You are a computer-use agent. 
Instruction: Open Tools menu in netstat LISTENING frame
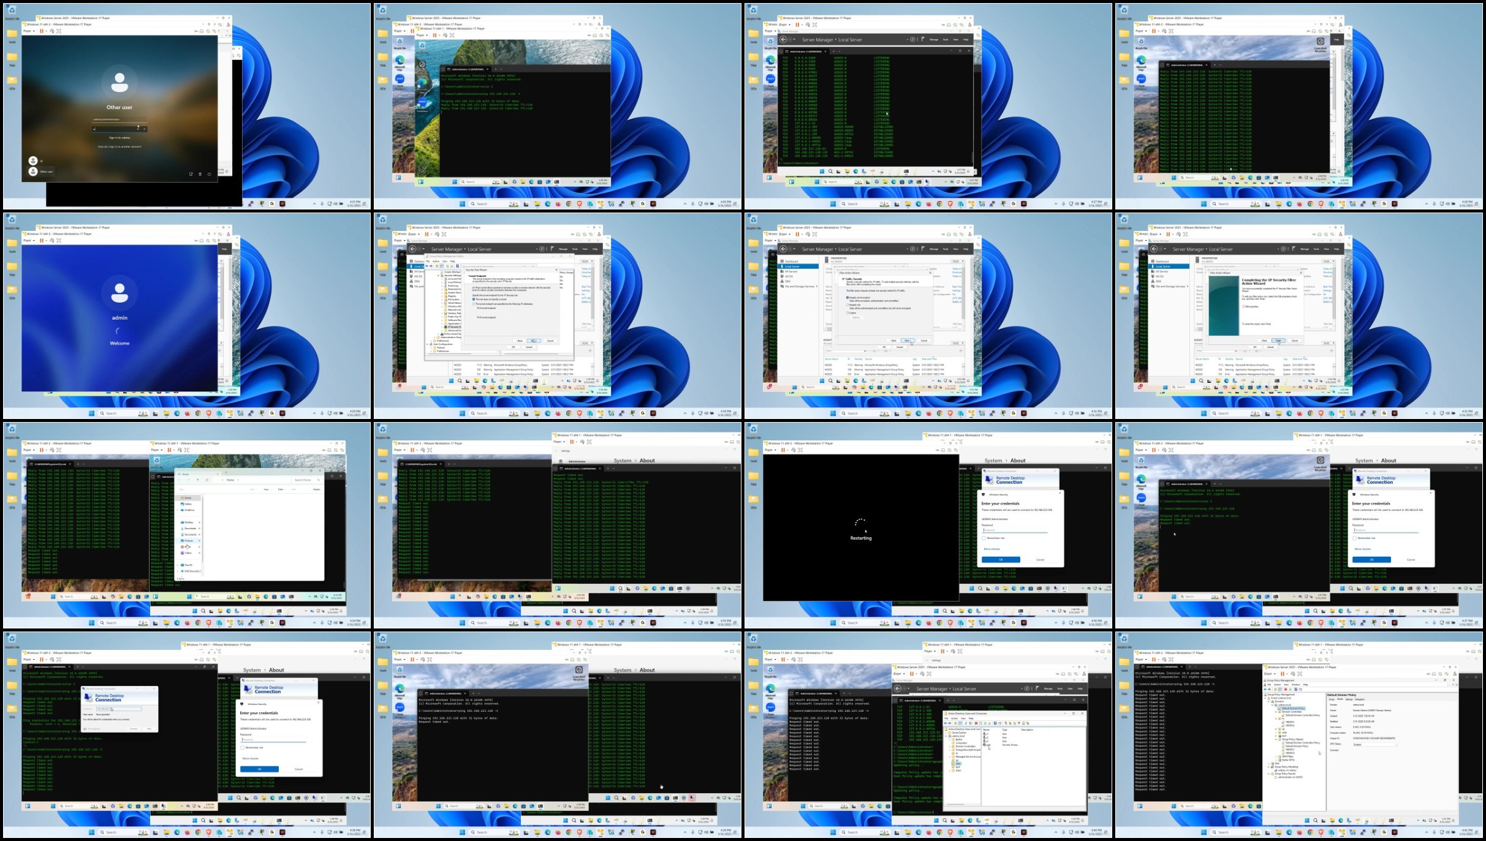945,39
